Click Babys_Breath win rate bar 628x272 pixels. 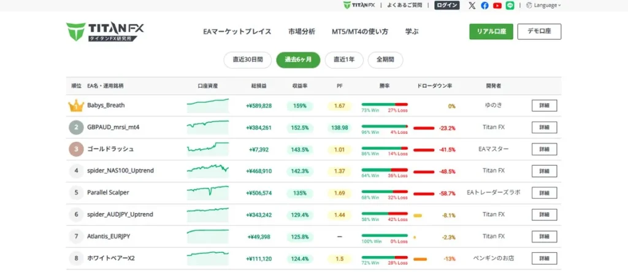[385, 104]
